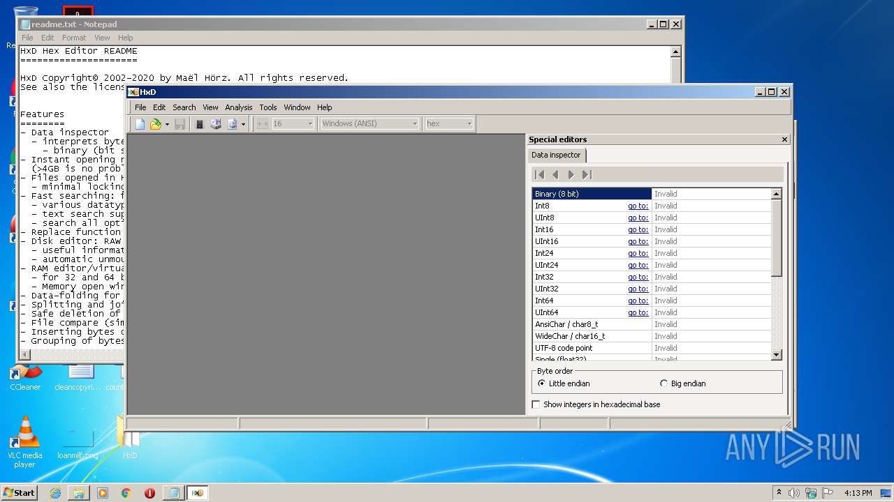The image size is (894, 502).
Task: Open a file with the HxD folder icon
Action: coord(155,124)
